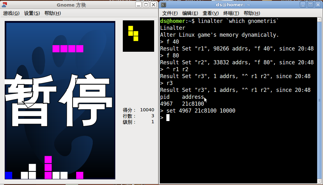Close the Gnome 方块 window
Image resolution: width=323 pixels, height=185 pixels.
154,5
